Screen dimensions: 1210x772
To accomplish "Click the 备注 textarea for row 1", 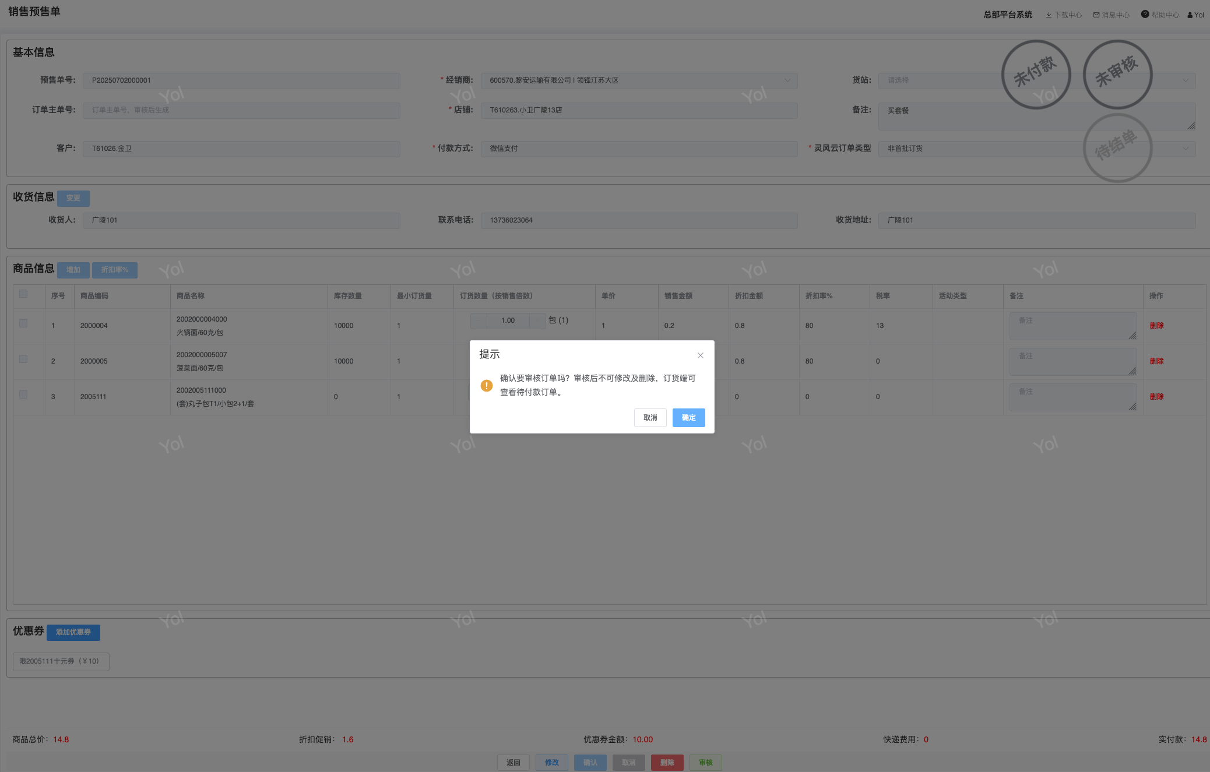I will pyautogui.click(x=1072, y=326).
